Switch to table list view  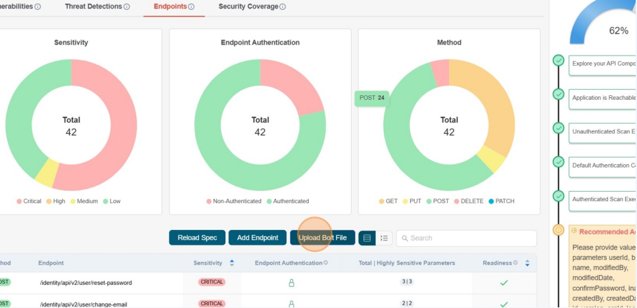[367, 238]
